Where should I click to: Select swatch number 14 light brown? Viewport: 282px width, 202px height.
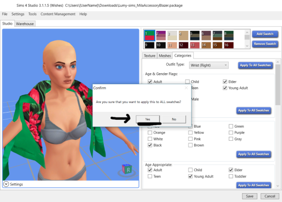pyautogui.click(x=206, y=45)
